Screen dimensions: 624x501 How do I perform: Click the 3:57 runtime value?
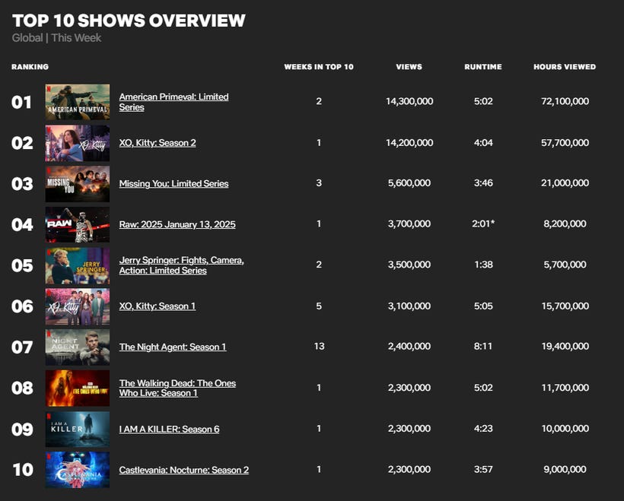click(x=483, y=469)
